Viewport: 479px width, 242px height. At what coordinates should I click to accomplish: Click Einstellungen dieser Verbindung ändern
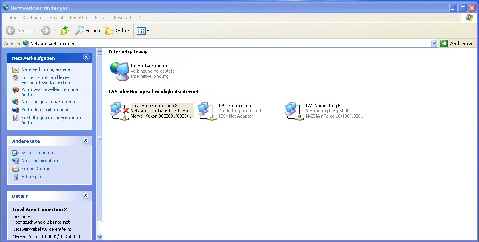(52, 120)
